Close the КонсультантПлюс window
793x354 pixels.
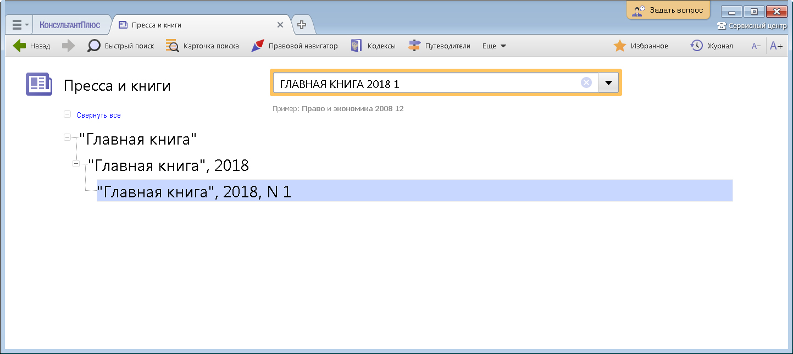pos(777,12)
